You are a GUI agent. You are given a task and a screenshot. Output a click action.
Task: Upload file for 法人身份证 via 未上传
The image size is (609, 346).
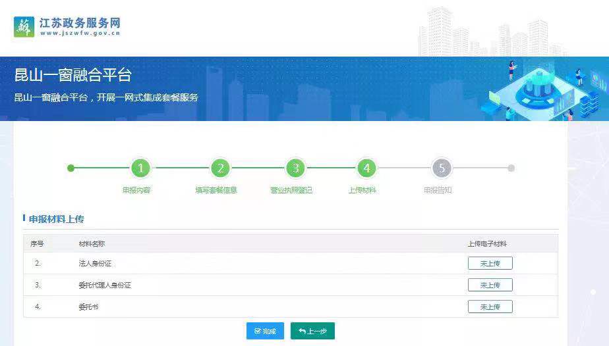490,263
